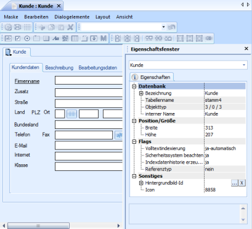252x229 pixels.
Task: Select the checkbox element tool in toolbar
Action: click(x=18, y=38)
